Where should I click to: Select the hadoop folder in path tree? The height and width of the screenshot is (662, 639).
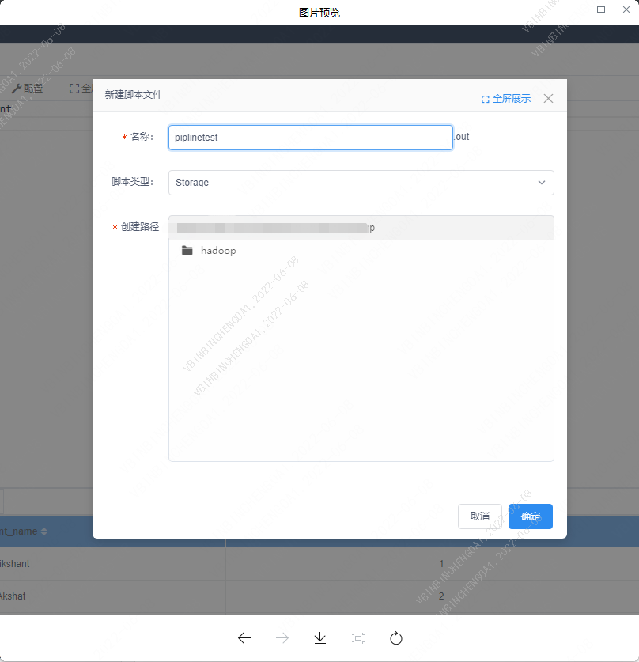click(x=218, y=251)
